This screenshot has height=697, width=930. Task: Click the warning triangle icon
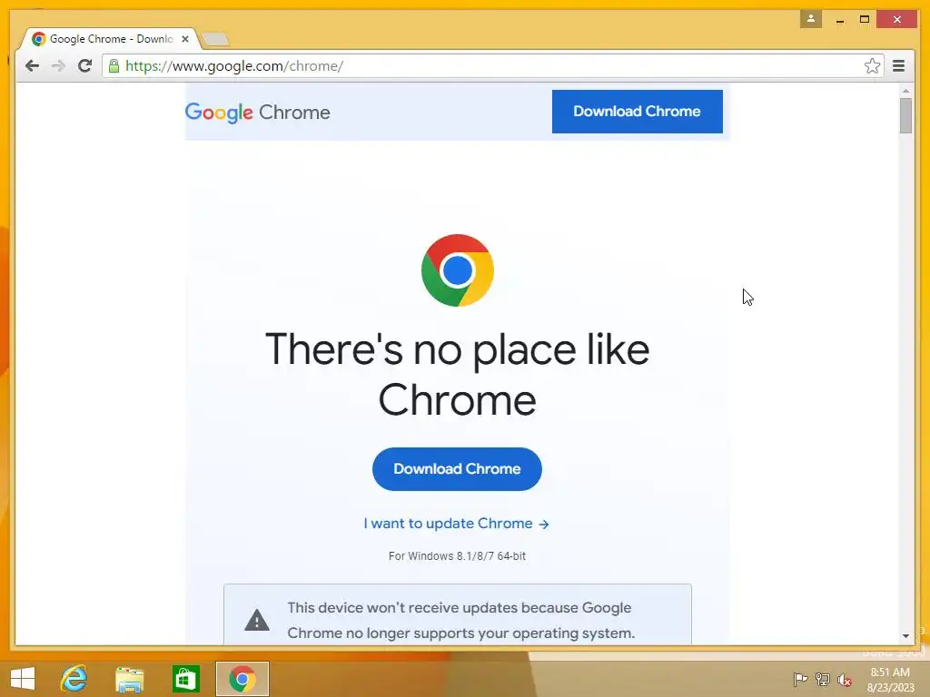pos(257,620)
